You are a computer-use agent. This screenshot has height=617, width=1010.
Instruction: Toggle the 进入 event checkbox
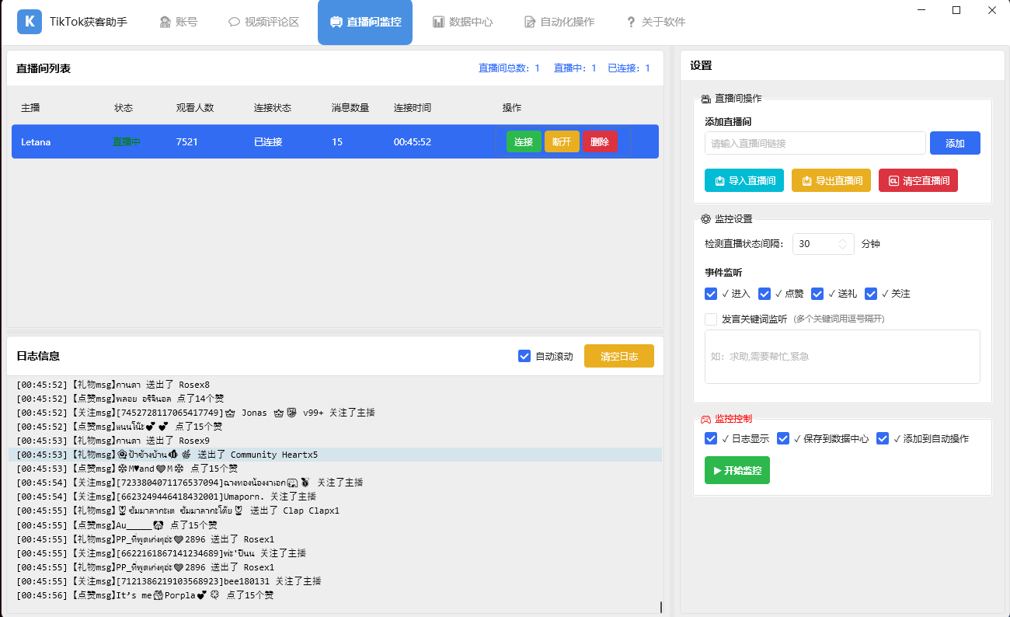click(711, 294)
